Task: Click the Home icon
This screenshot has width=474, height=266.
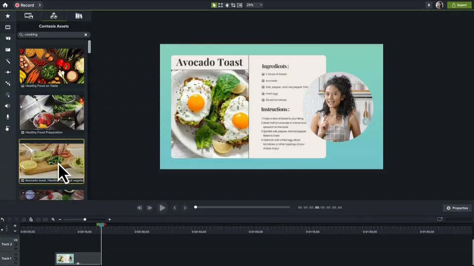Action: pyautogui.click(x=5, y=5)
